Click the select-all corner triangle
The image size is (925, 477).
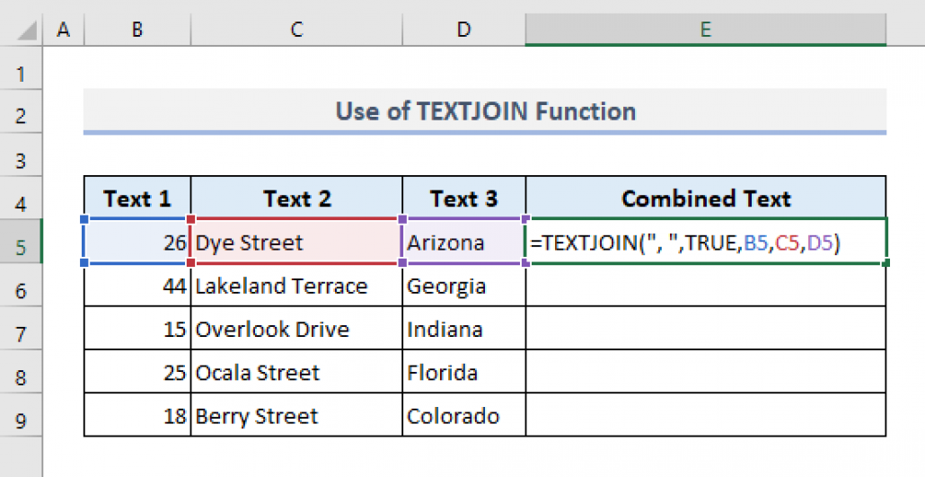27,31
